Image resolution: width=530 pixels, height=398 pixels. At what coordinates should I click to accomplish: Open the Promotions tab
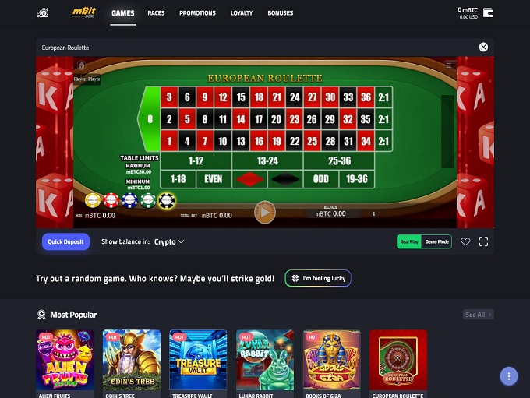(x=197, y=13)
